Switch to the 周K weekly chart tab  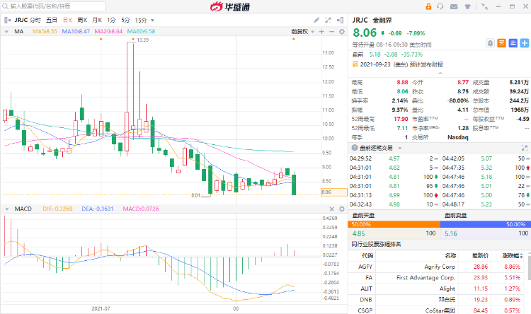(81, 20)
